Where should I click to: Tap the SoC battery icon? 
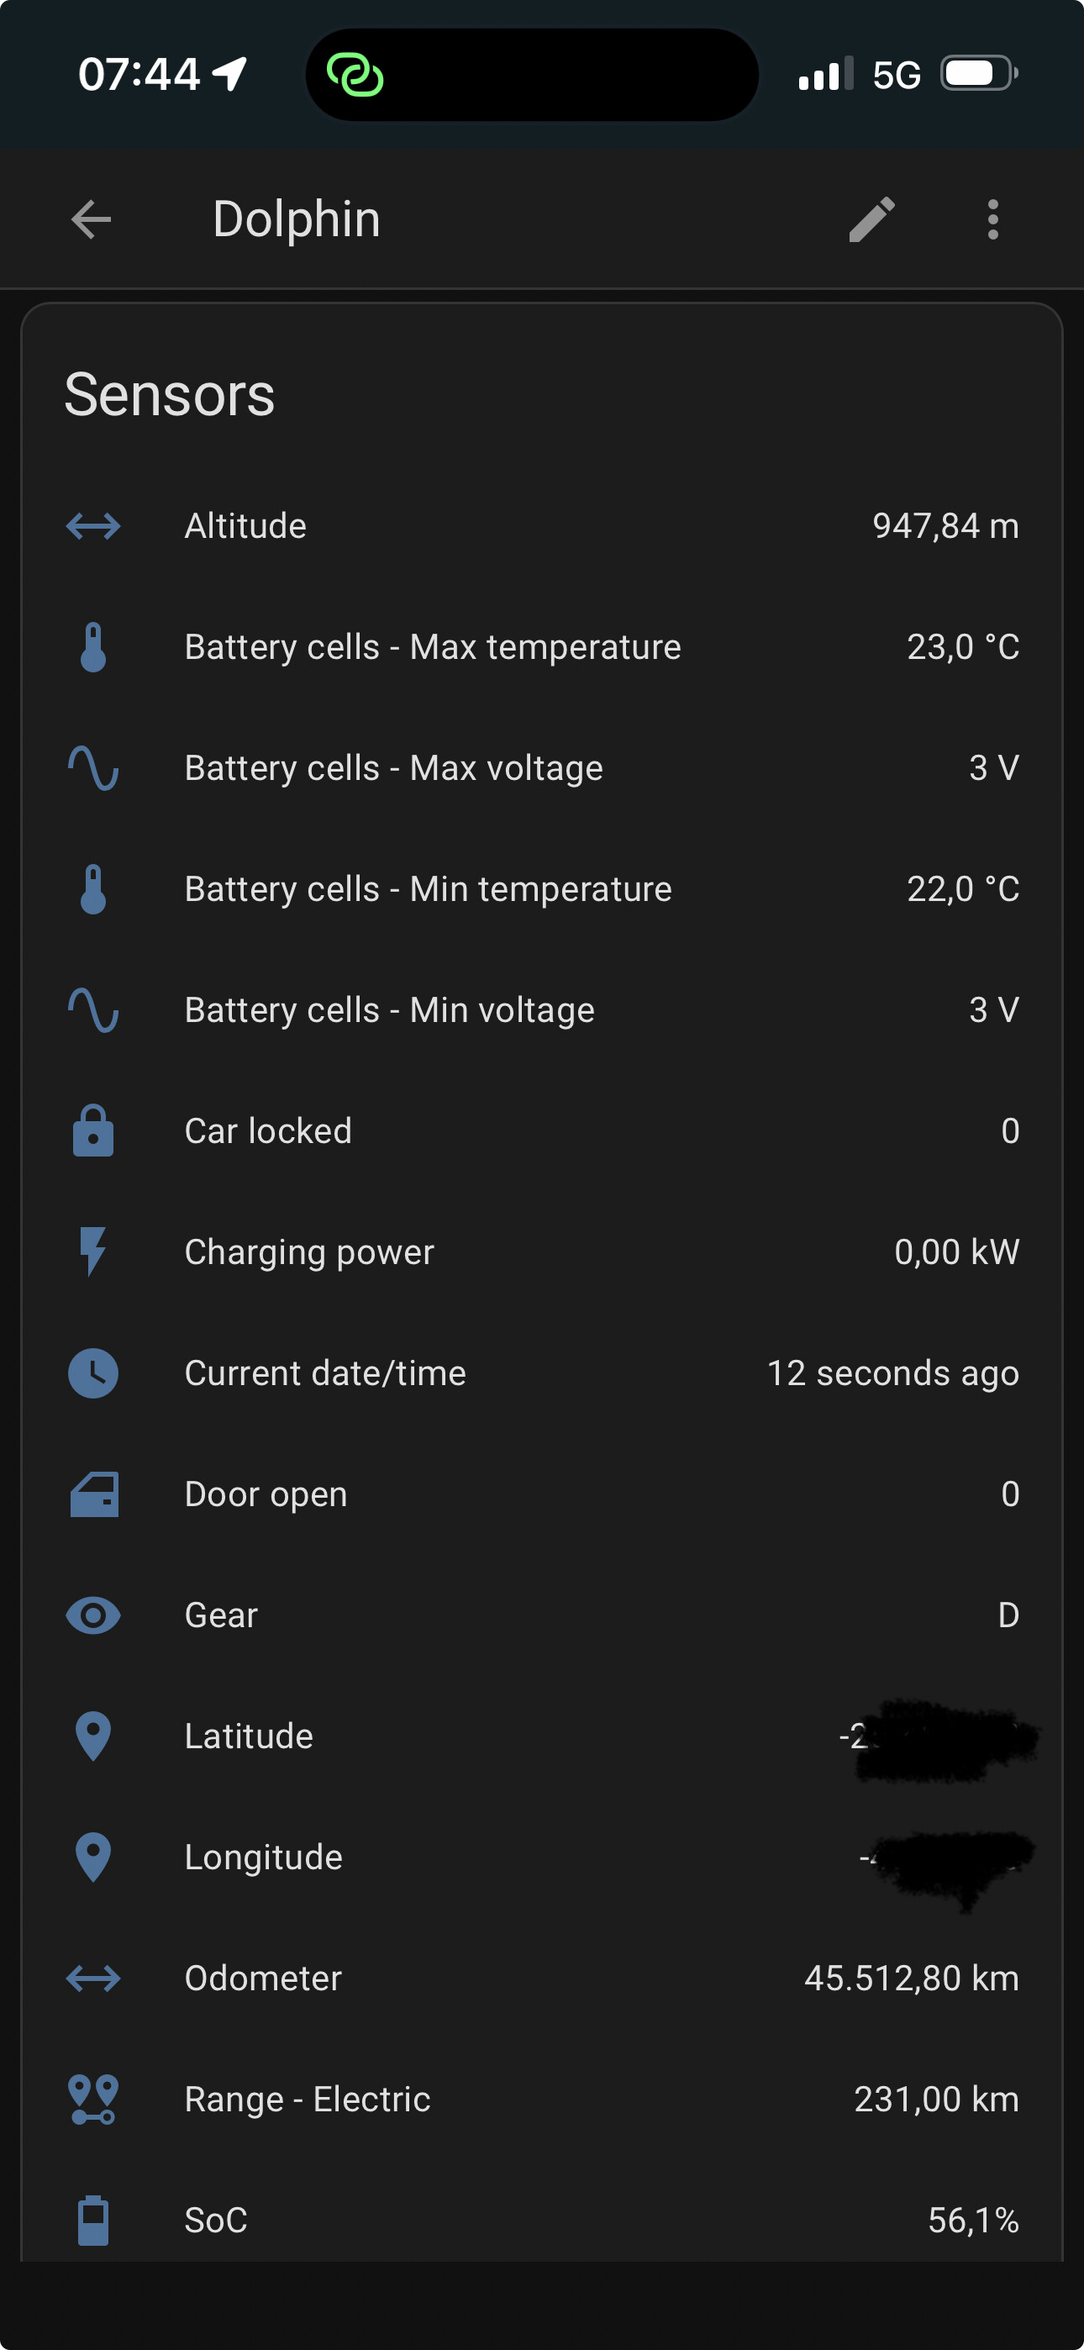click(x=93, y=2220)
